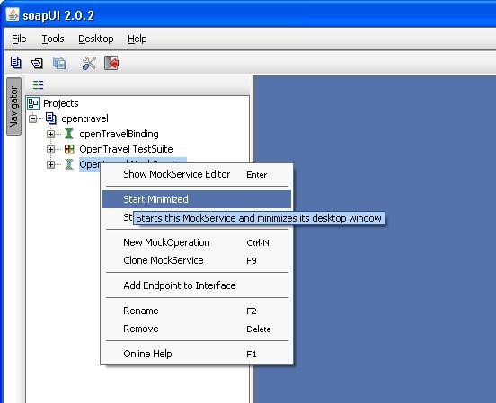496x403 pixels.
Task: Open the Desktop menu
Action: pos(96,39)
